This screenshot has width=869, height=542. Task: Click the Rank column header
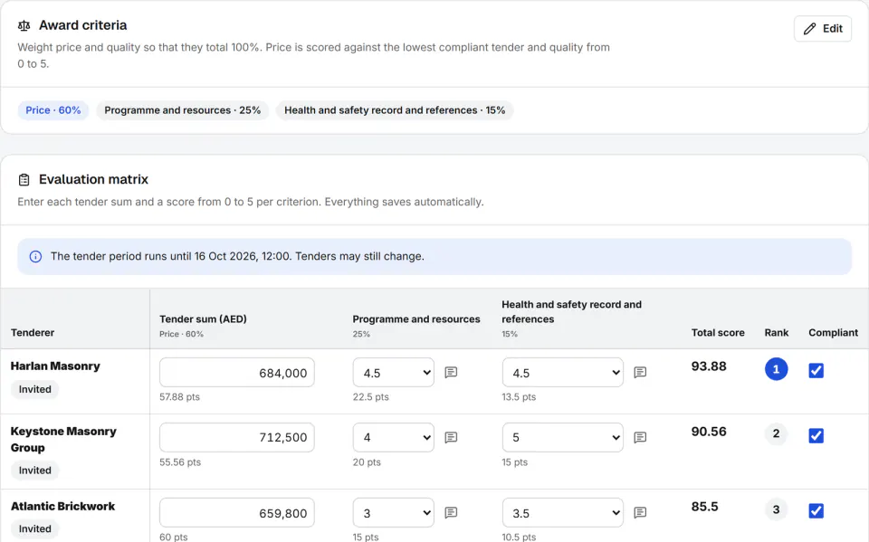(x=776, y=332)
